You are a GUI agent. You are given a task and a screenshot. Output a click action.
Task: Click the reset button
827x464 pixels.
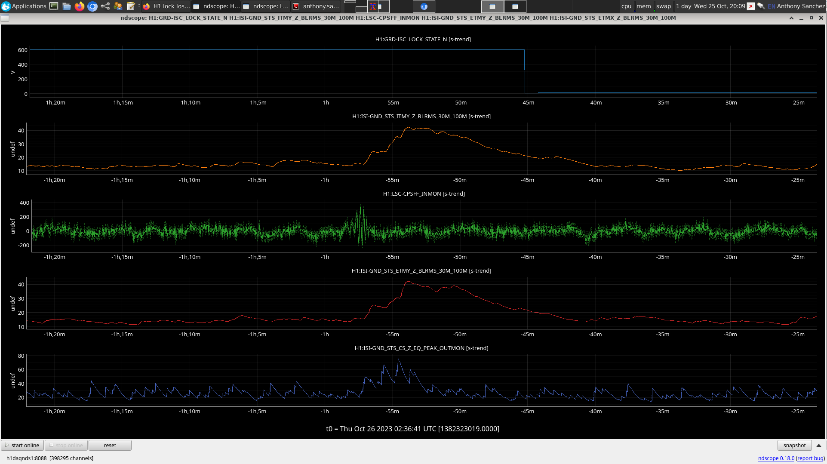[x=110, y=445]
